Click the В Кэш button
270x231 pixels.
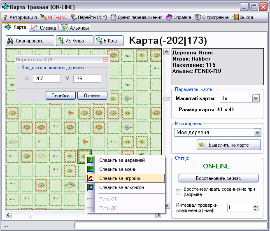(109, 41)
